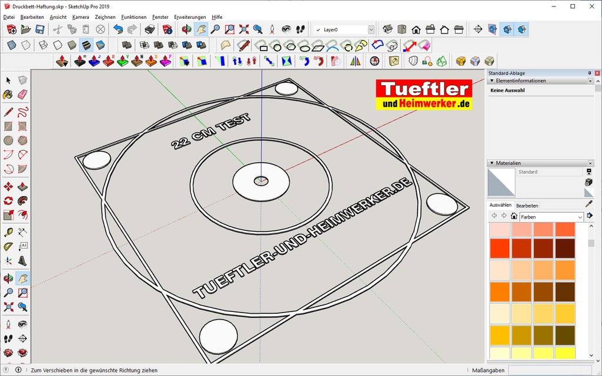The width and height of the screenshot is (602, 376).
Task: Pick the Text label A1 tool
Action: (22, 246)
